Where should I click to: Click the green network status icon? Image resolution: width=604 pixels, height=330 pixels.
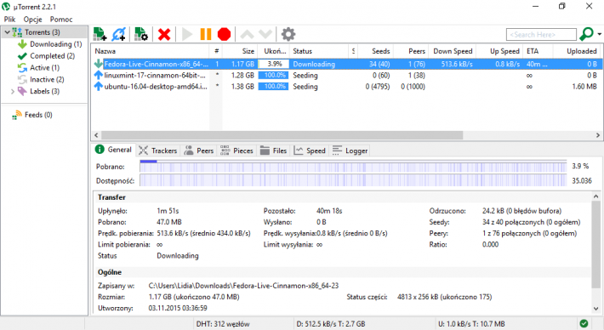(584, 323)
